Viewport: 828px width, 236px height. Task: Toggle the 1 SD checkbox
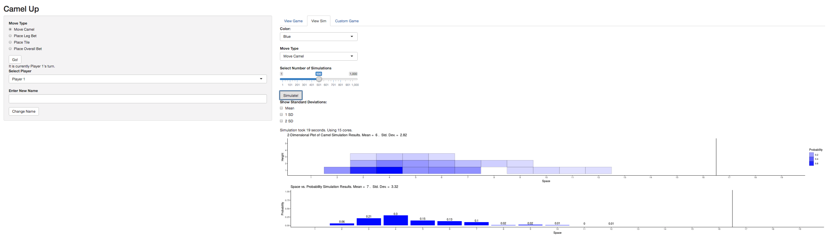click(x=282, y=115)
